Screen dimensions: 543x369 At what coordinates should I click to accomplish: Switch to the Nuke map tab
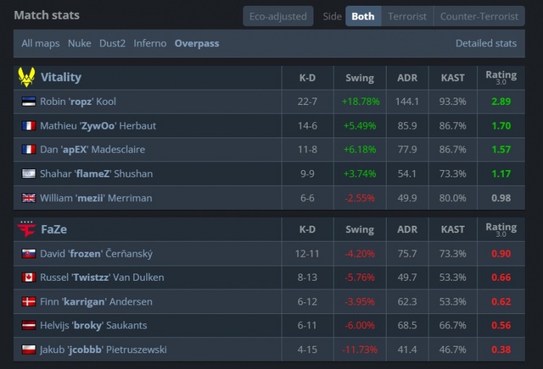click(80, 43)
